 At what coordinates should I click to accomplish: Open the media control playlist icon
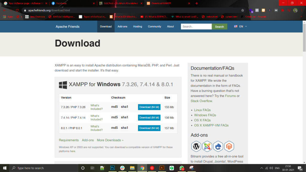tap(289, 10)
